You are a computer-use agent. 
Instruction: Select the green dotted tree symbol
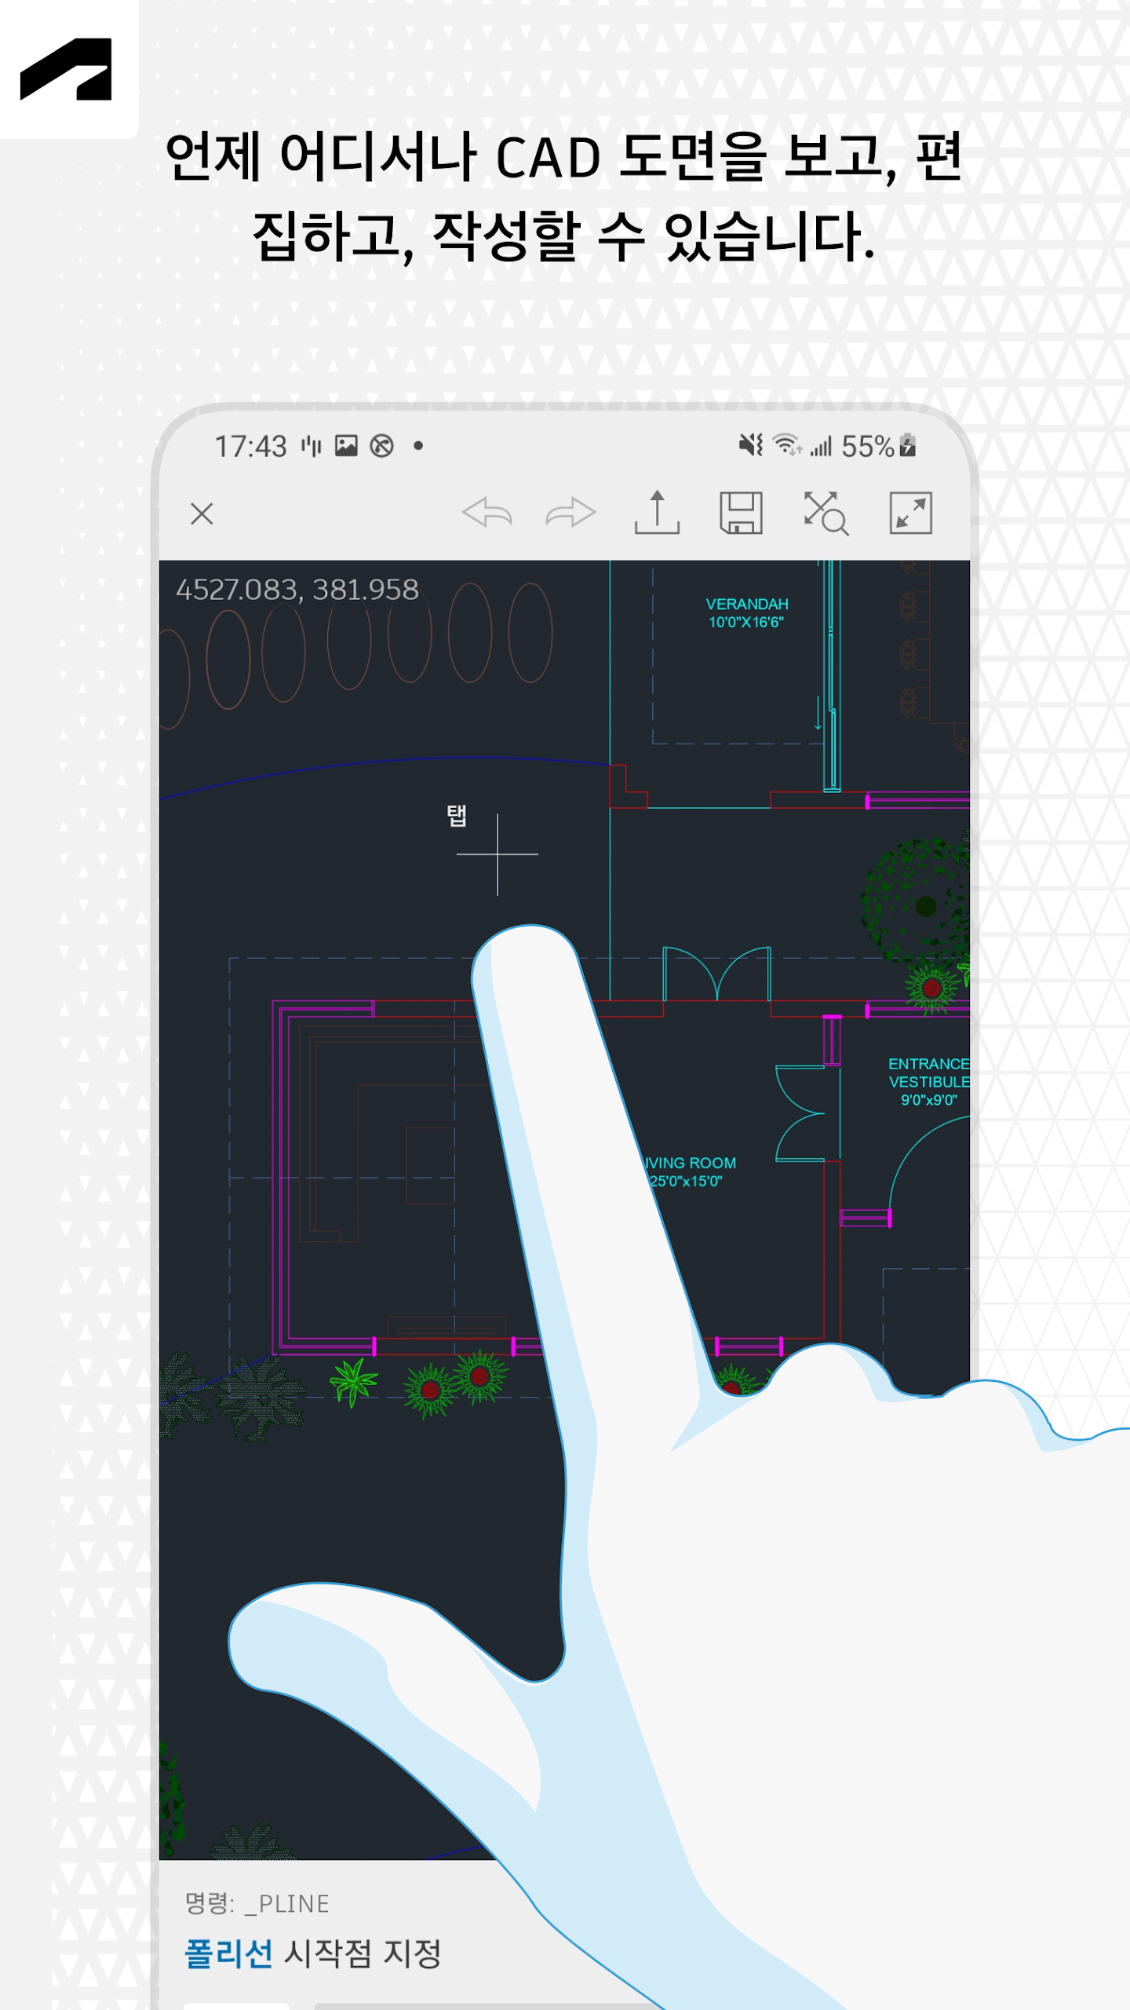point(915,901)
